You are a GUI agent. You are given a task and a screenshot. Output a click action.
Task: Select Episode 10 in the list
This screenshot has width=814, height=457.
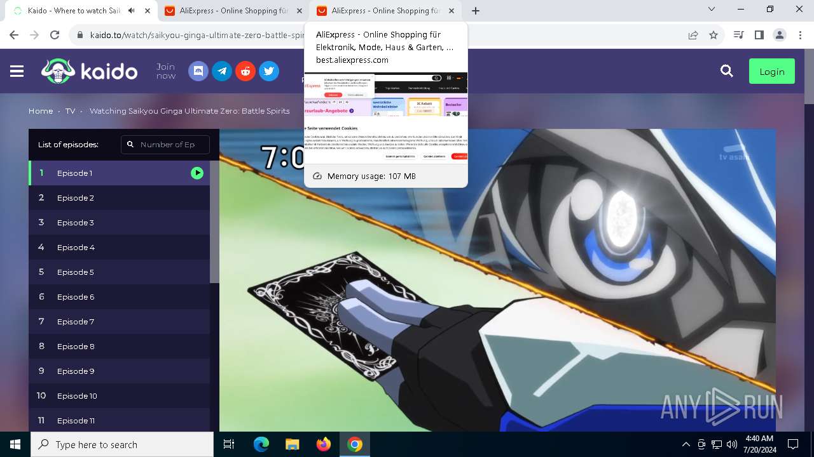point(119,395)
